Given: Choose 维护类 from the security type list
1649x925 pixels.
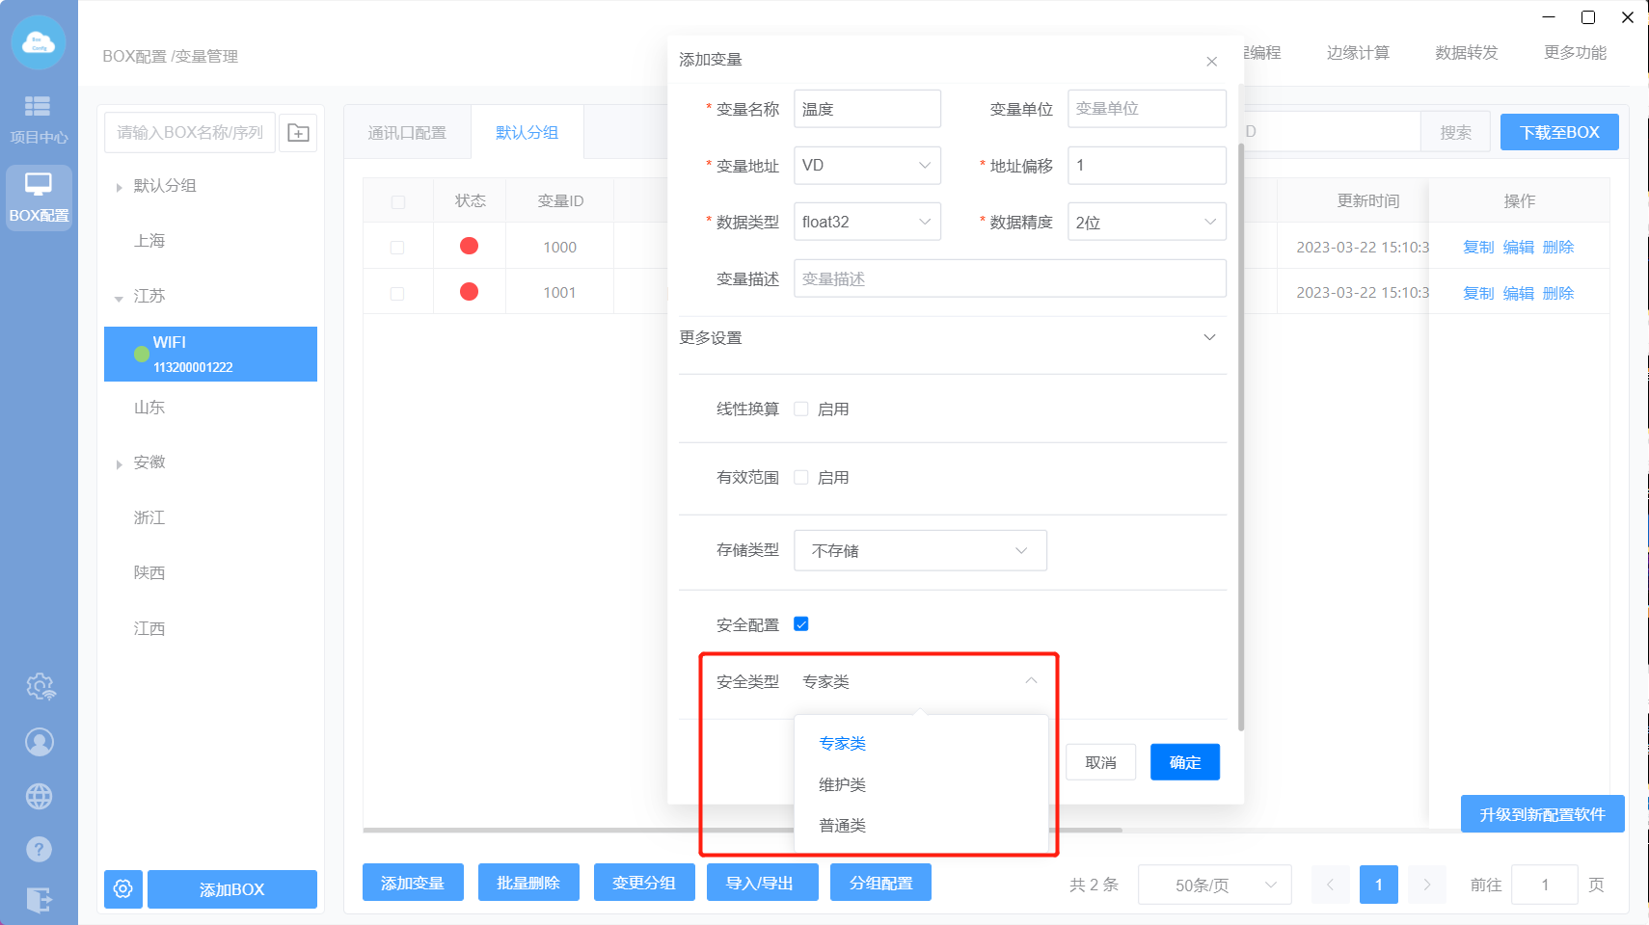Looking at the screenshot, I should point(843,785).
